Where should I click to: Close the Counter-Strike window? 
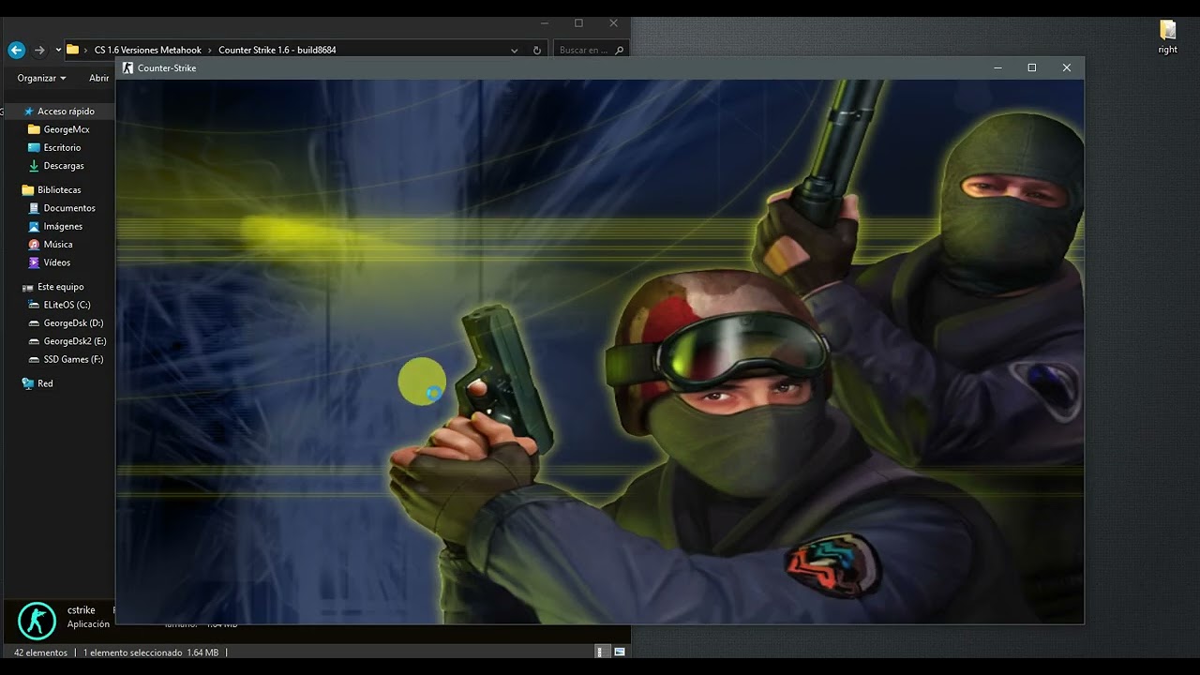1066,67
